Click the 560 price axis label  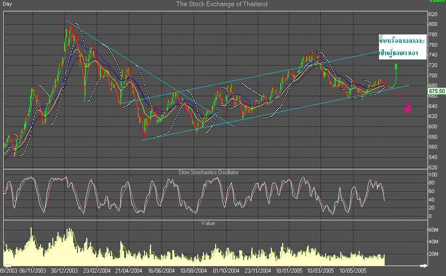point(433,147)
